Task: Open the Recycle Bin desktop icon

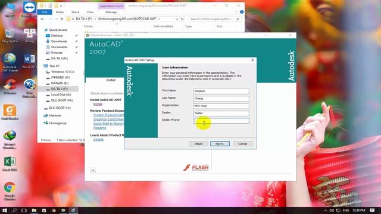Action: point(10,36)
